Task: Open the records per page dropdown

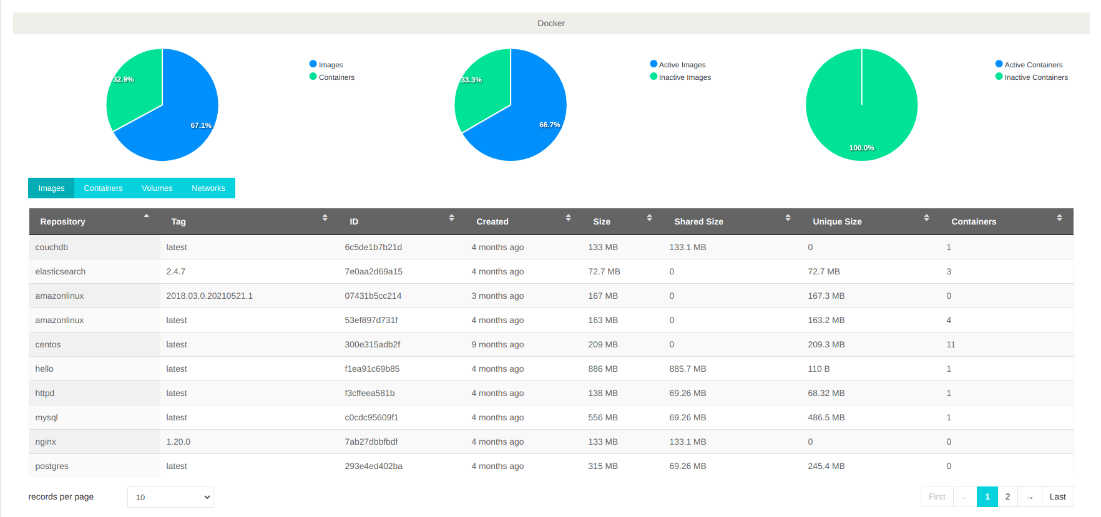Action: pos(170,497)
